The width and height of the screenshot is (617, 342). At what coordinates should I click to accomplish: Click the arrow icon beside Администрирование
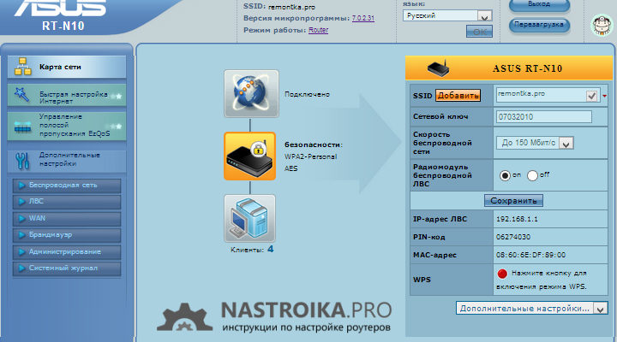click(22, 251)
